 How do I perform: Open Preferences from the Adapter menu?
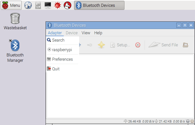pos(62,59)
